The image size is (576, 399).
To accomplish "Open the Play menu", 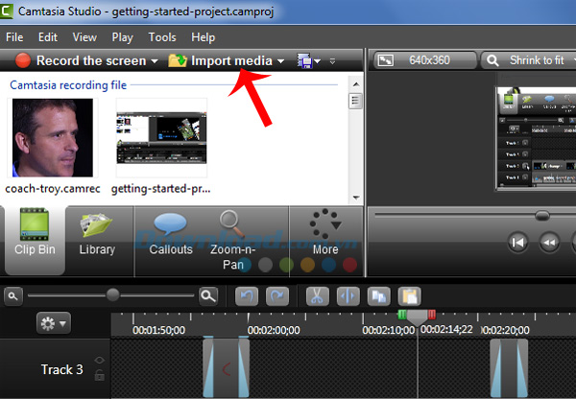I will pos(122,37).
